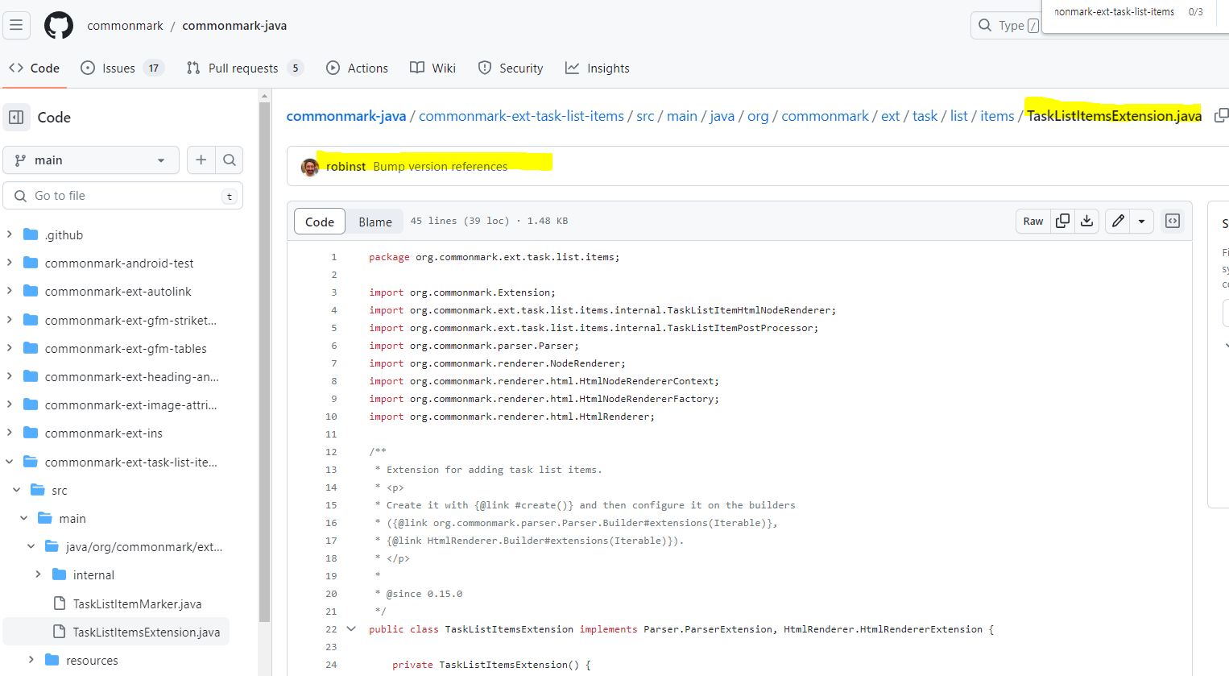The height and width of the screenshot is (676, 1229).
Task: Edit this file with pencil icon
Action: click(1118, 221)
